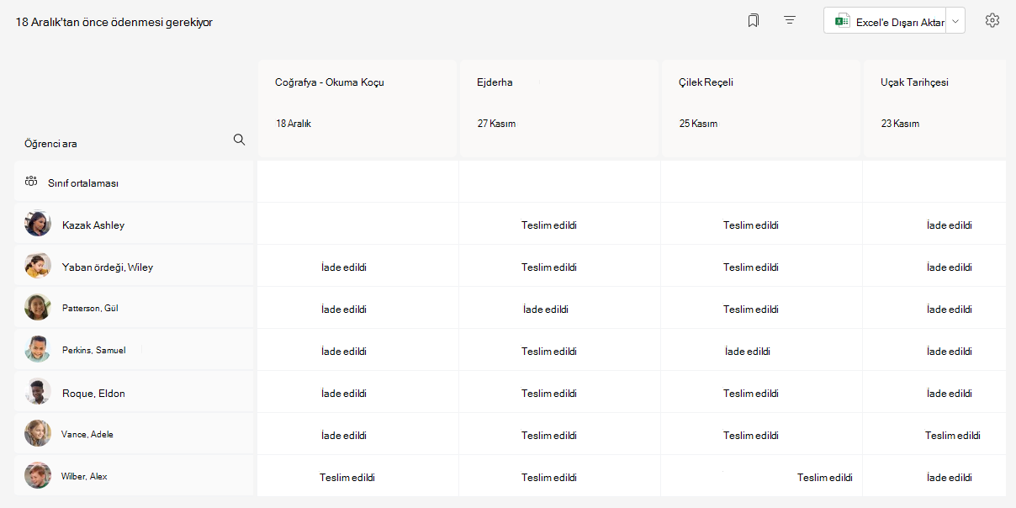
Task: Click Perkins, Samuel's avatar photo
Action: [38, 350]
